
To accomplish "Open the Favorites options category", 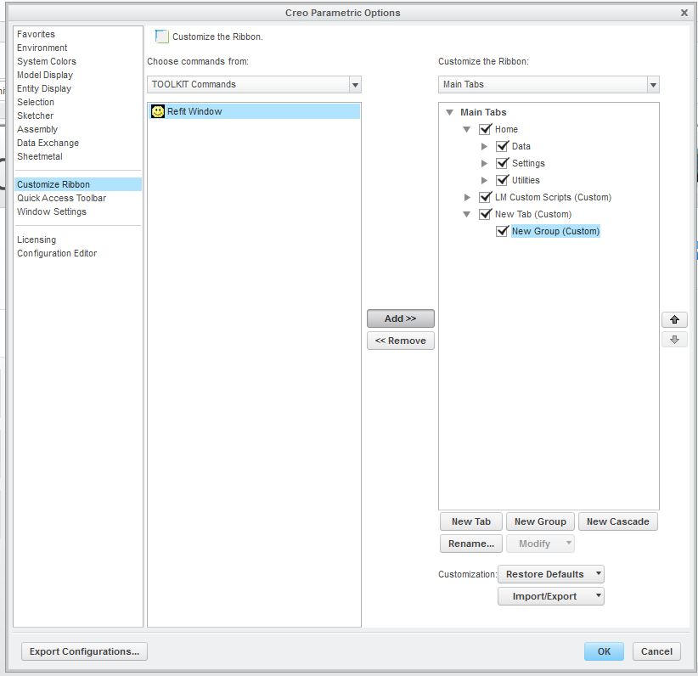I will (36, 34).
